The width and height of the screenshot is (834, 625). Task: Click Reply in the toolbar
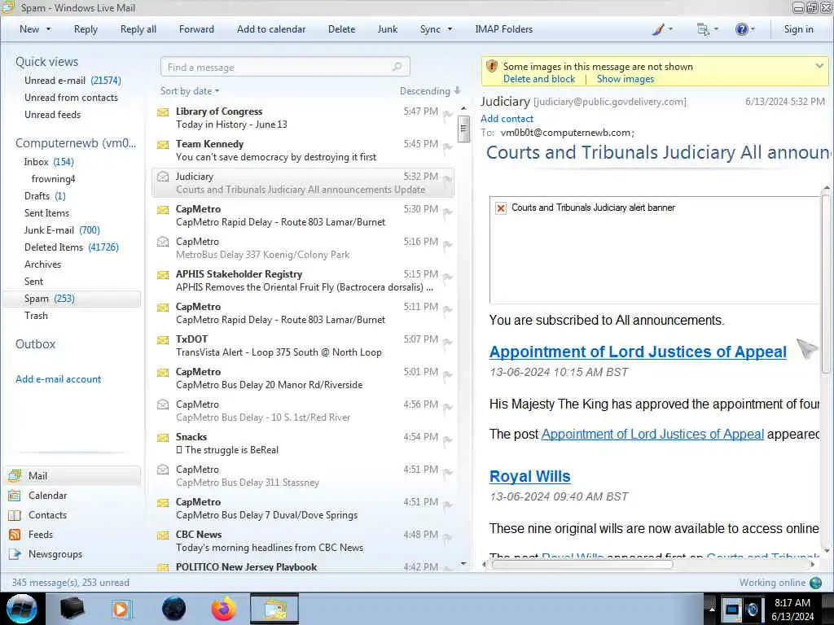tap(86, 29)
